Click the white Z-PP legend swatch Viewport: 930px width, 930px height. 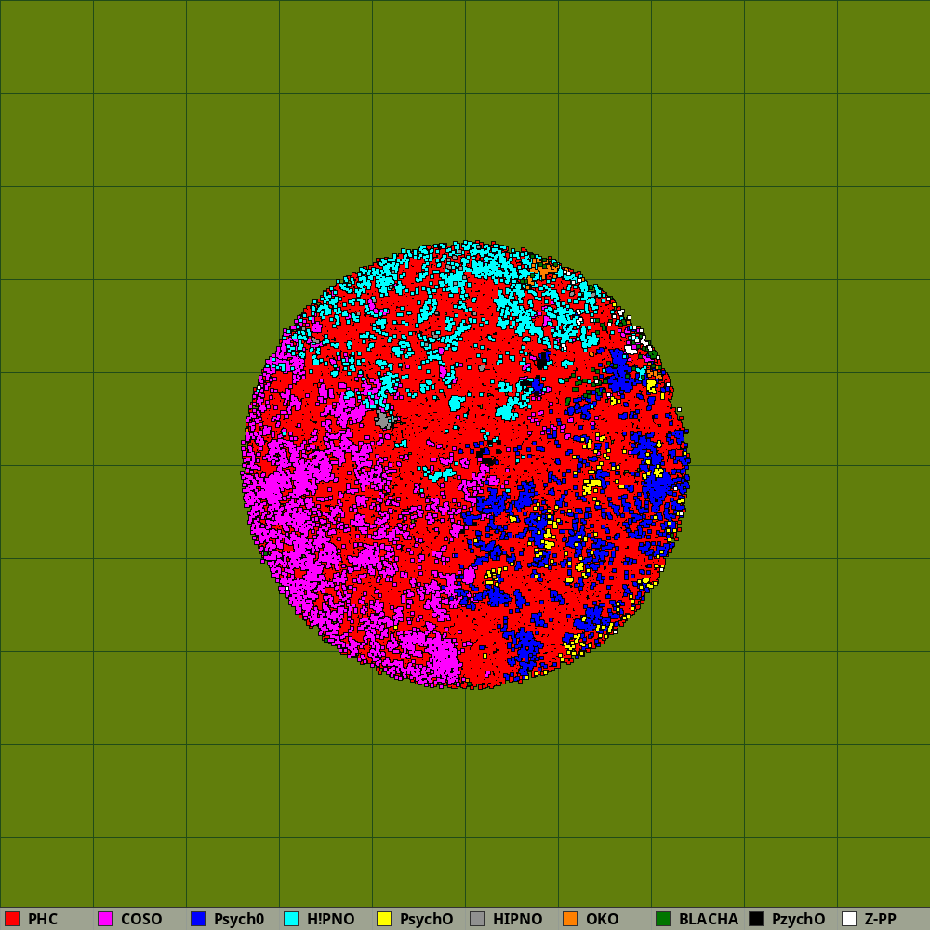click(849, 919)
